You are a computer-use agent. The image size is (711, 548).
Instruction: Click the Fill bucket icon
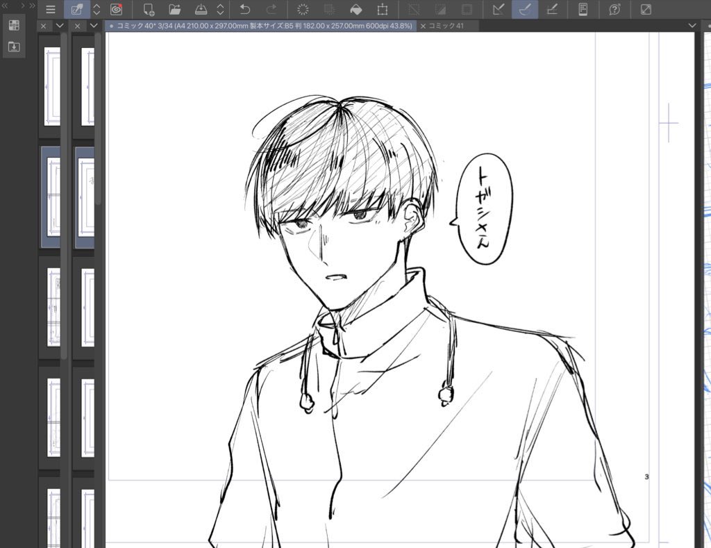[x=356, y=10]
